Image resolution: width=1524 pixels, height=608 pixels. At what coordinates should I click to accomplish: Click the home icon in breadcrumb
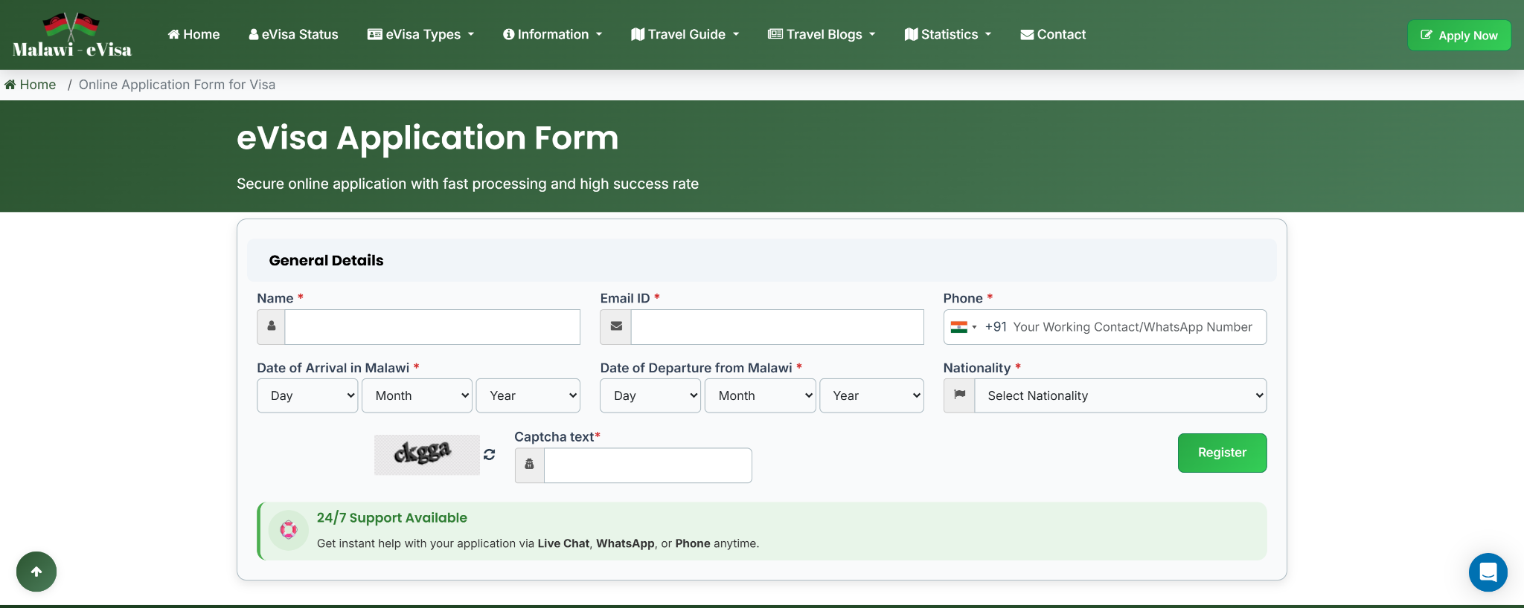[x=10, y=85]
